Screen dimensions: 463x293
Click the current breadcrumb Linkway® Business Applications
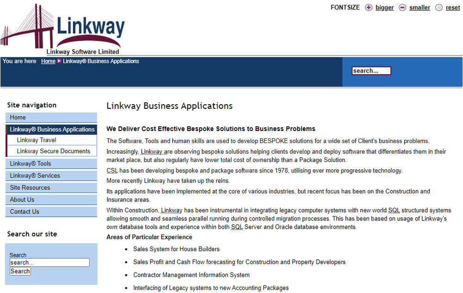[101, 61]
